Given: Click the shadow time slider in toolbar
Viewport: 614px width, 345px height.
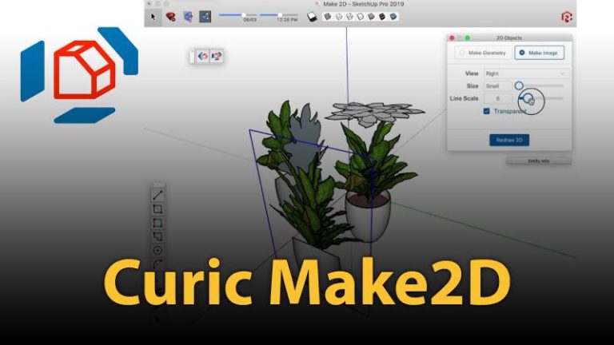Looking at the screenshot, I should point(281,14).
